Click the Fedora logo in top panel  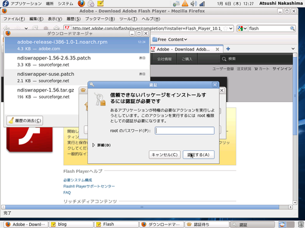(5, 4)
